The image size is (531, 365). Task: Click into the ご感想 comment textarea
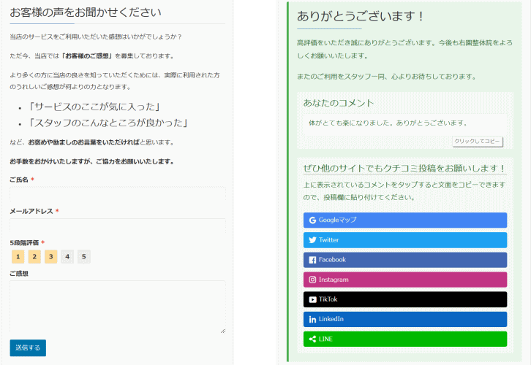118,307
